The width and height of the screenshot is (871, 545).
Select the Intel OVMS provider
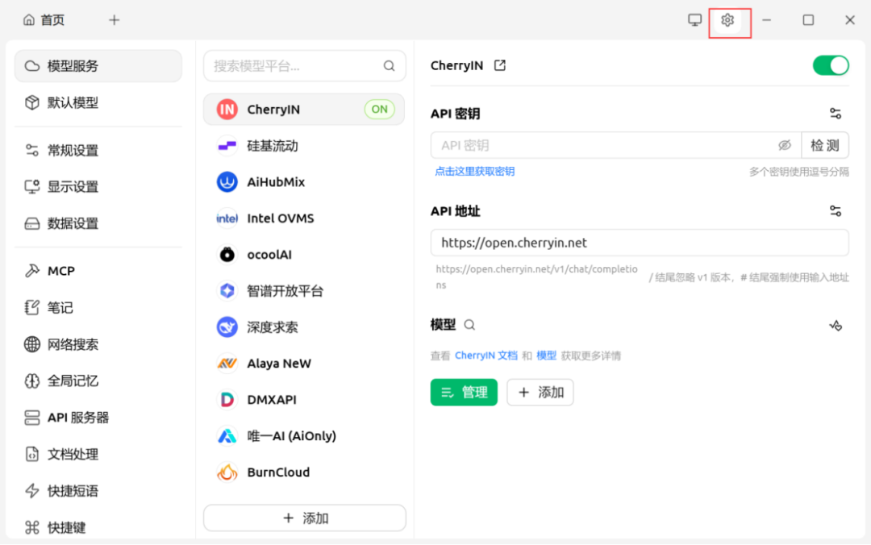[x=304, y=218]
